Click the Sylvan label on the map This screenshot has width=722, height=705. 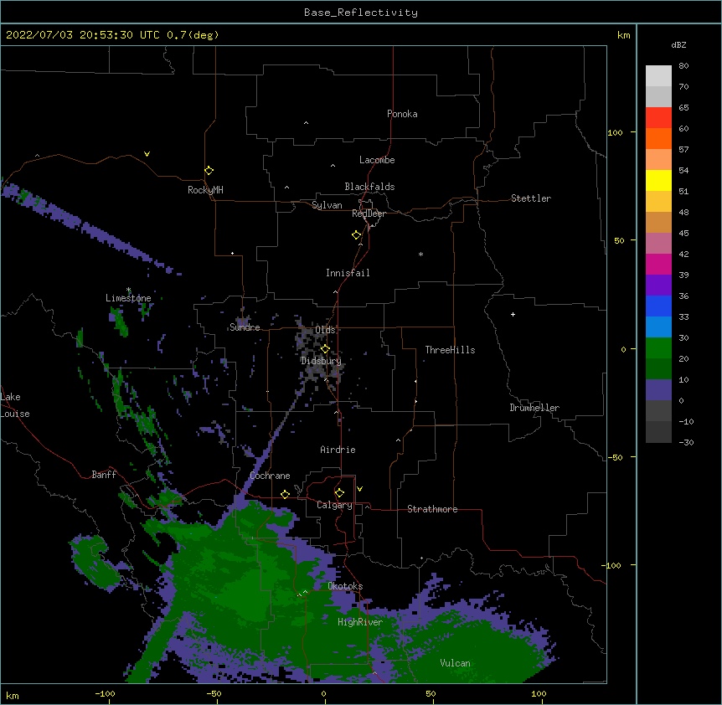tap(327, 205)
